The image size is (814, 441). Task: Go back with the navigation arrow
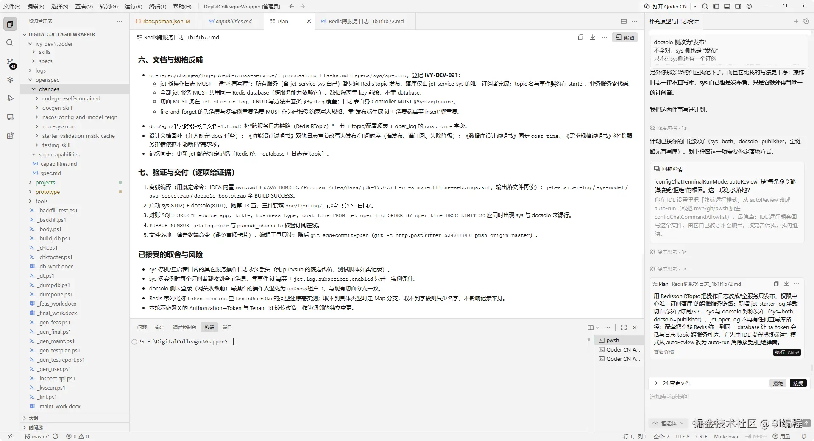click(x=292, y=6)
